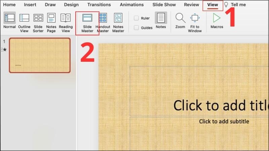Viewport: 269px width, 151px height.
Task: Open Outline View
Action: (24, 23)
